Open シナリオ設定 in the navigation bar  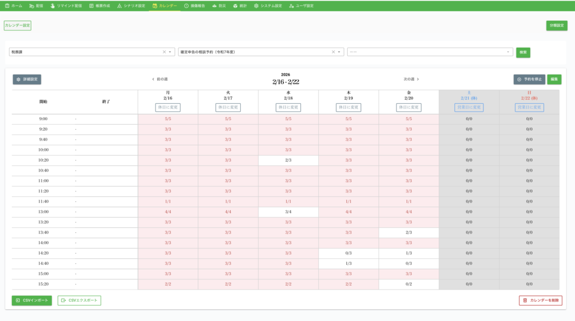[x=131, y=6]
